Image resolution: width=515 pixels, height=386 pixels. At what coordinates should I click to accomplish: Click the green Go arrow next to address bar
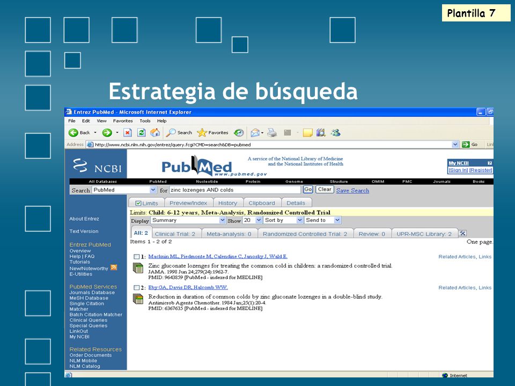click(466, 144)
